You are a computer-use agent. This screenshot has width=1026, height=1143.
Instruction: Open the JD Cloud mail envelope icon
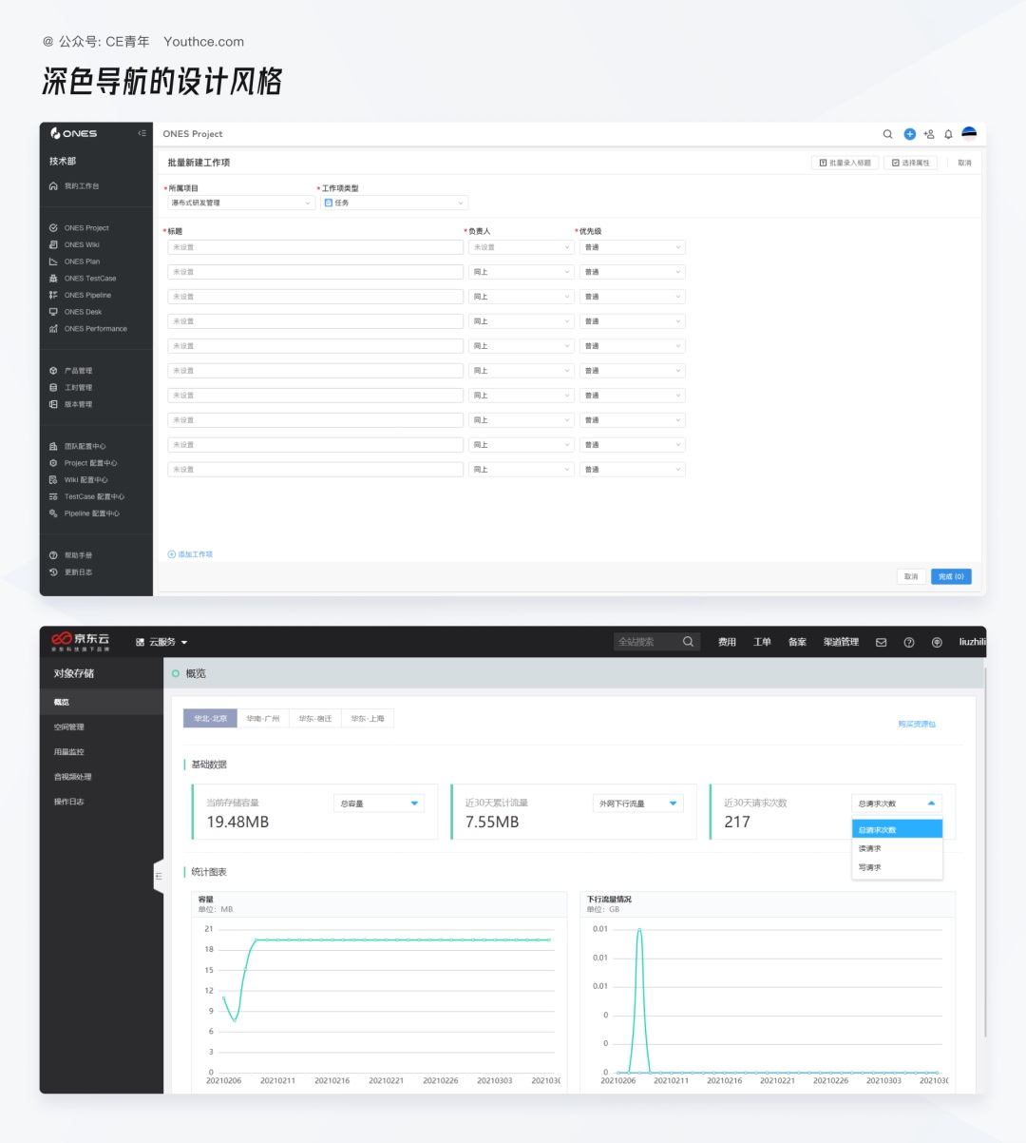[881, 643]
